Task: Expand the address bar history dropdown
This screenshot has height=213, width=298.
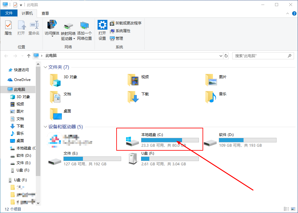Action: [x=221, y=56]
